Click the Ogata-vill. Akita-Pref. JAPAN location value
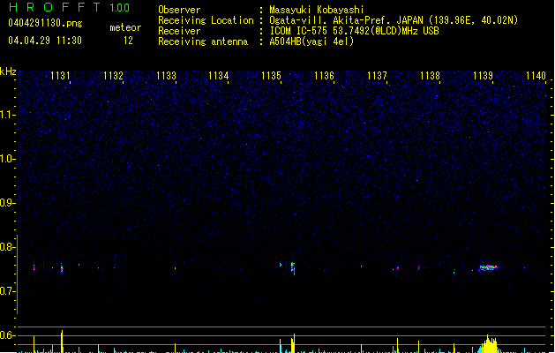 (394, 20)
